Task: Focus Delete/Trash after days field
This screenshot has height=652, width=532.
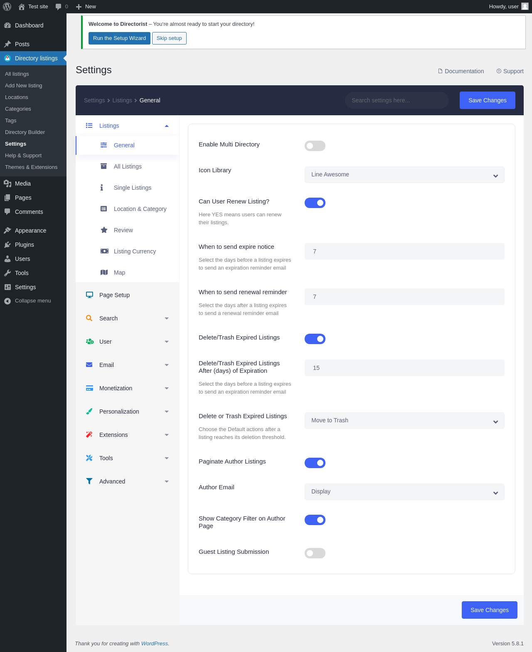Action: [404, 368]
